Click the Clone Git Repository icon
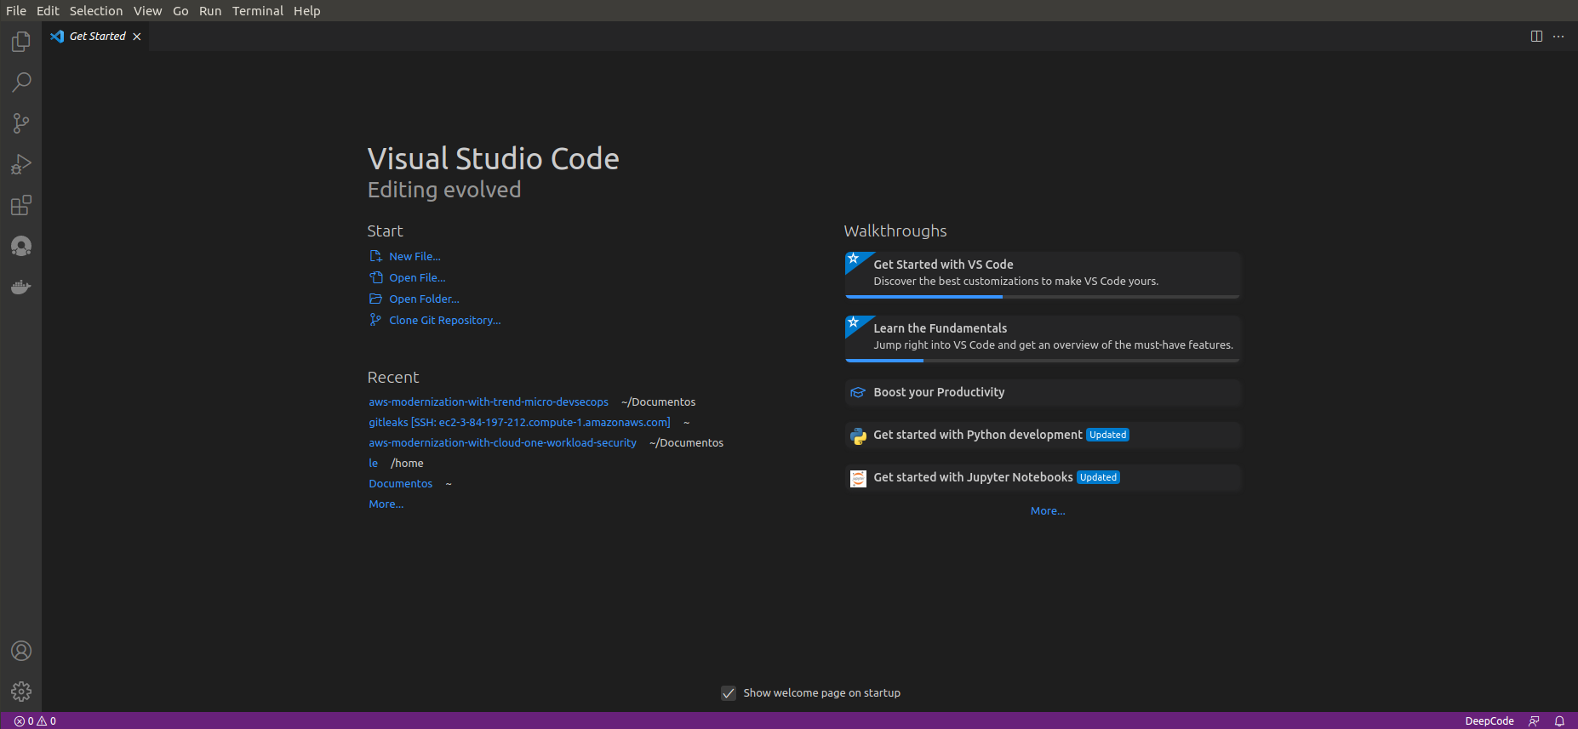This screenshot has width=1578, height=729. [375, 320]
